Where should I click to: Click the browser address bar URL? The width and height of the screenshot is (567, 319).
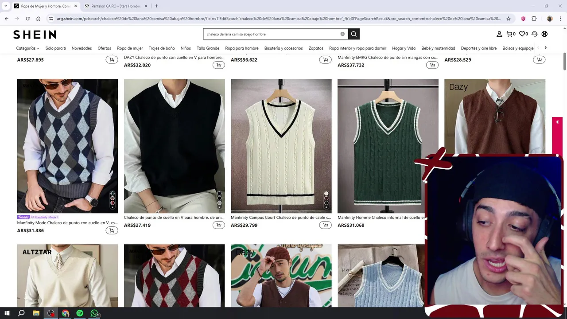pos(279,19)
